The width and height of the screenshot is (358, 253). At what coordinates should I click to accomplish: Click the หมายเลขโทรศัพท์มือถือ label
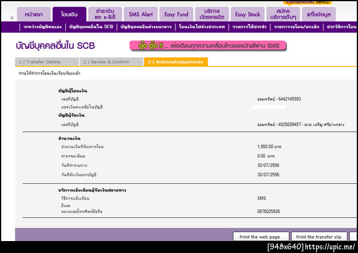(x=82, y=212)
